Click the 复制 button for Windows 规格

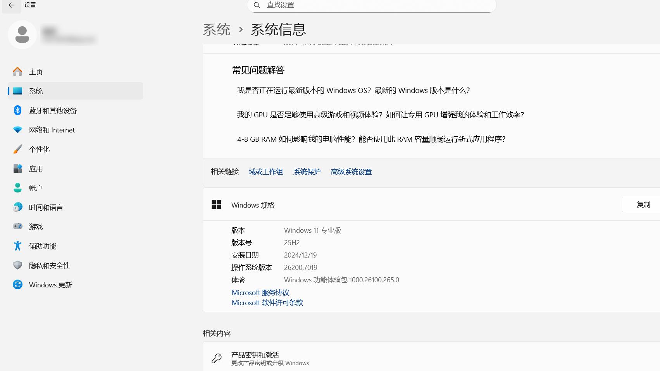click(x=643, y=204)
